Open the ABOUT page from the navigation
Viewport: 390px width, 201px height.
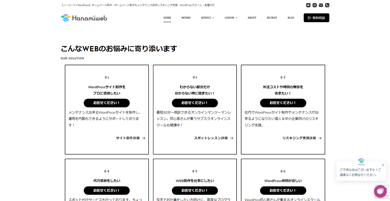tap(252, 18)
